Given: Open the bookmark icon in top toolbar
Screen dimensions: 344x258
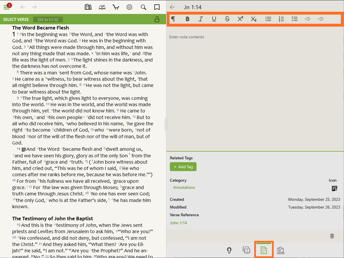Looking at the screenshot, I should click(157, 7).
